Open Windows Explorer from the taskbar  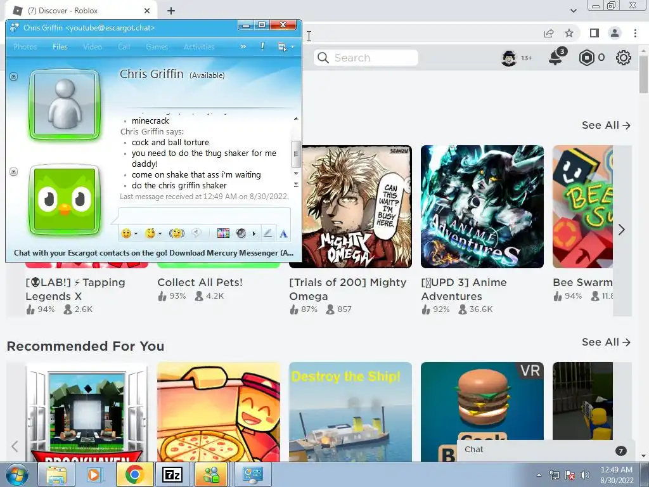(56, 474)
